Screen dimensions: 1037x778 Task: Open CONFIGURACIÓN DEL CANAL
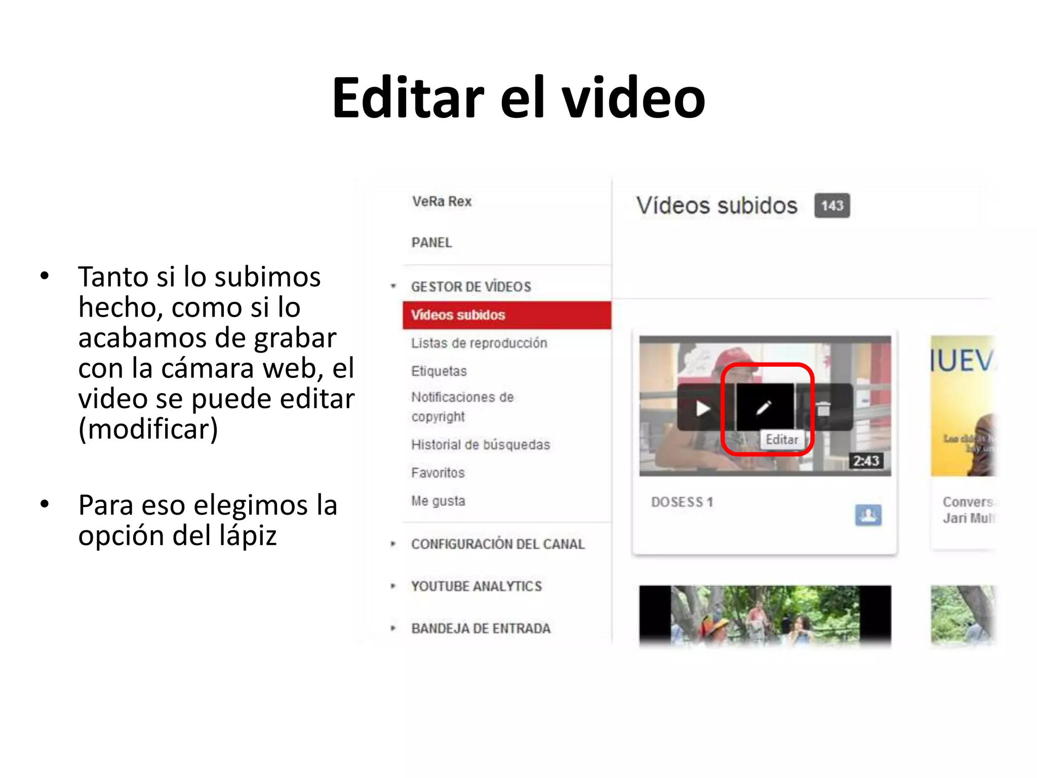498,544
